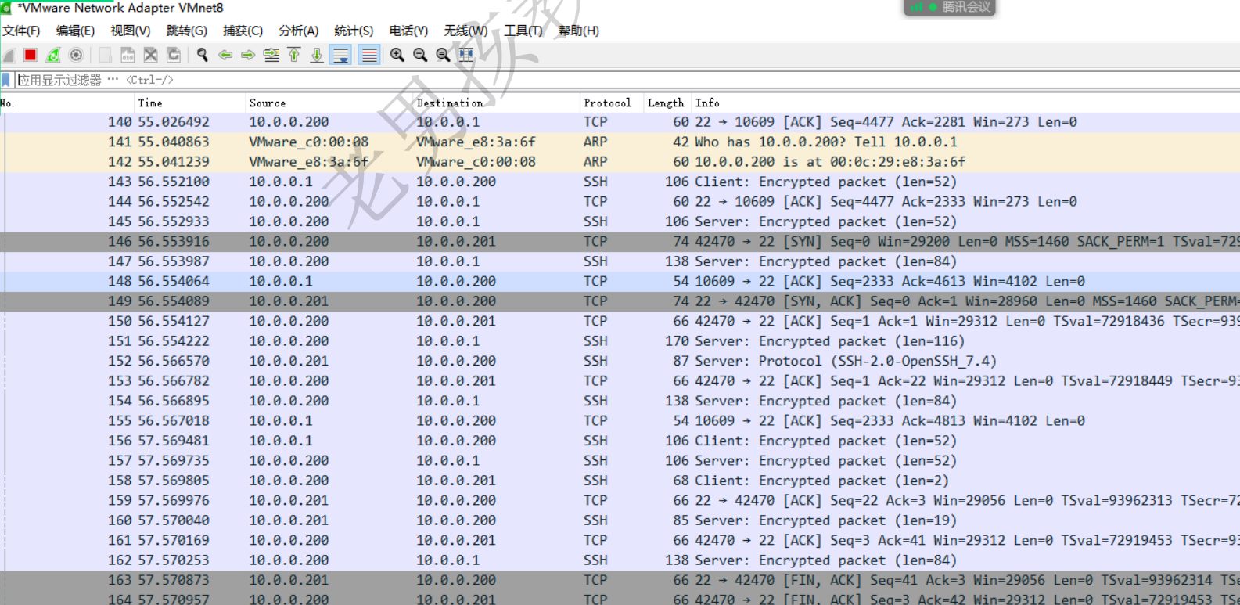Select packet 146 SYN to 10.0.0.201
Image resolution: width=1240 pixels, height=605 pixels.
[620, 242]
